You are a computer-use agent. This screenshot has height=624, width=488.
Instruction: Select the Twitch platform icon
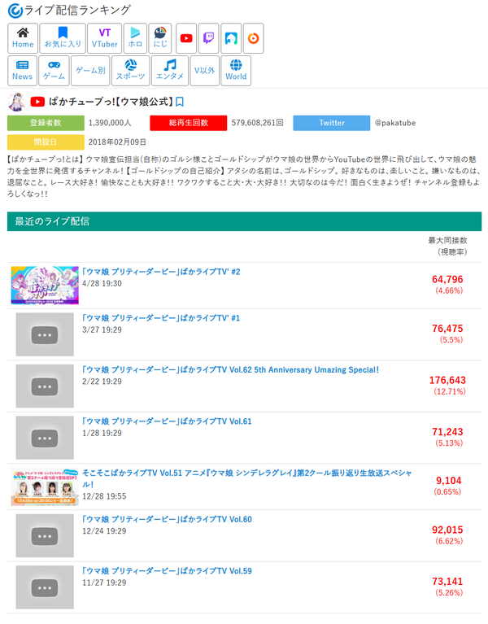click(208, 38)
